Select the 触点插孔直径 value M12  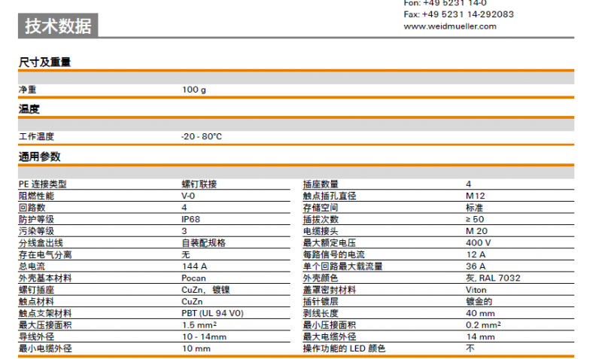pyautogui.click(x=475, y=196)
